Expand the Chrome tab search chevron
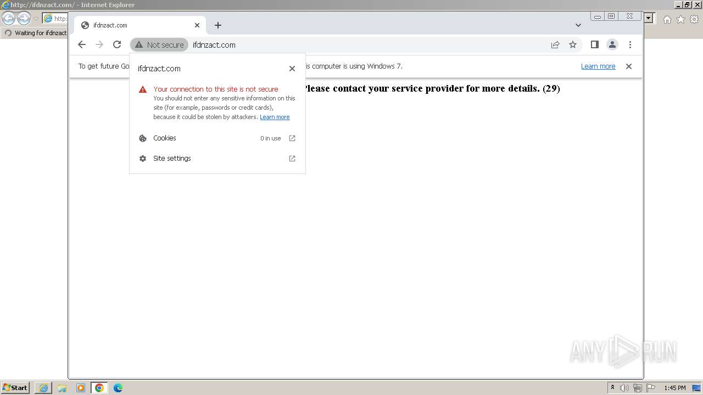 [578, 25]
